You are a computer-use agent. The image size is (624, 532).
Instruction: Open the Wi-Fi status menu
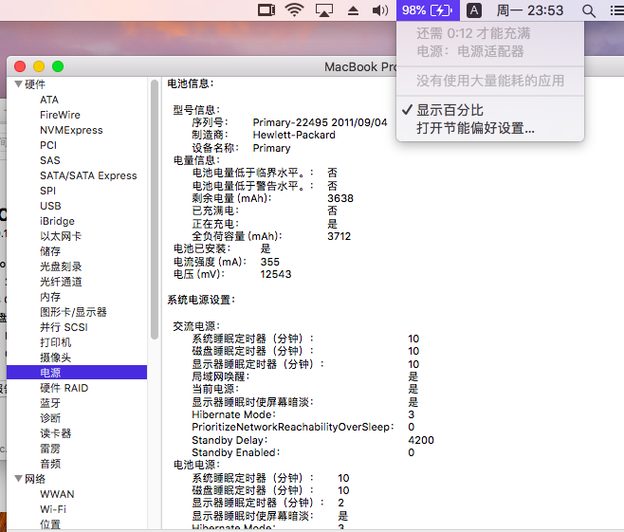click(295, 9)
